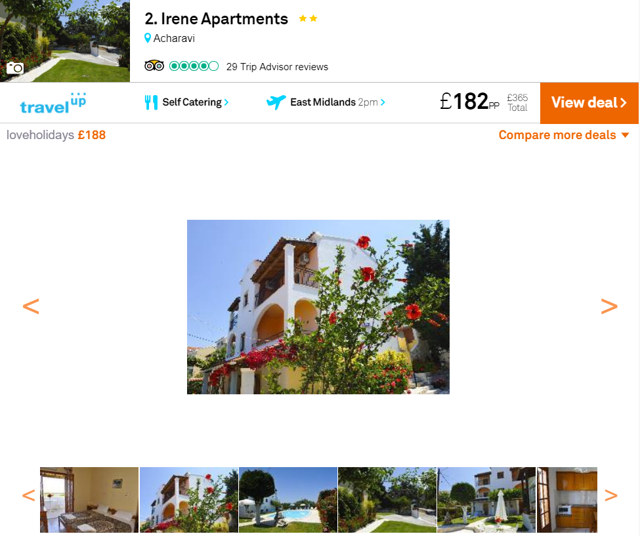Move thumbnail strip to next images
The width and height of the screenshot is (640, 536).
tap(611, 495)
